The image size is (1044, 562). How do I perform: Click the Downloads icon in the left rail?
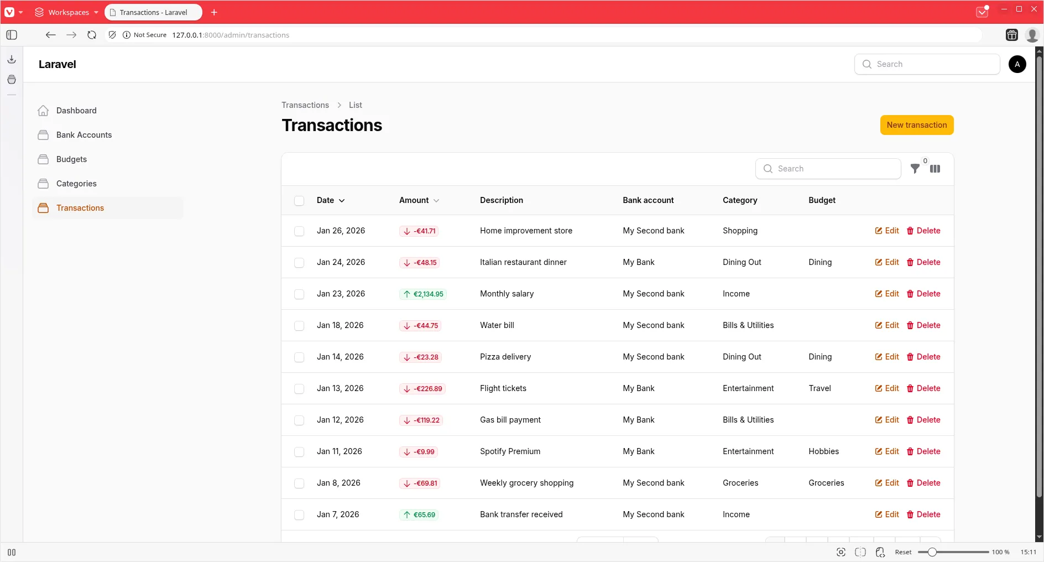point(11,59)
